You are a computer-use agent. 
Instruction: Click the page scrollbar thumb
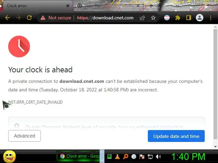pyautogui.click(x=215, y=84)
